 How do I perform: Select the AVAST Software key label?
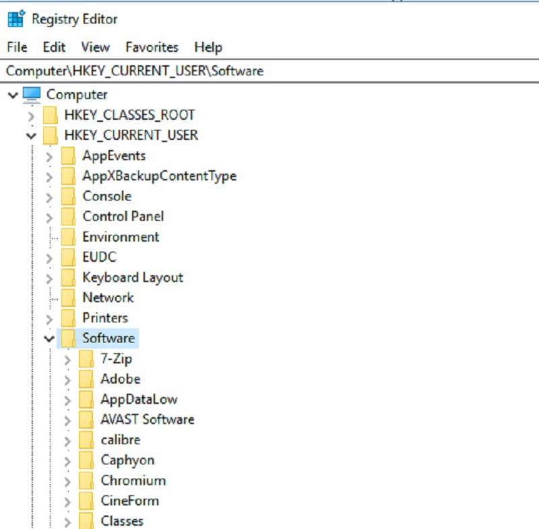(x=148, y=419)
